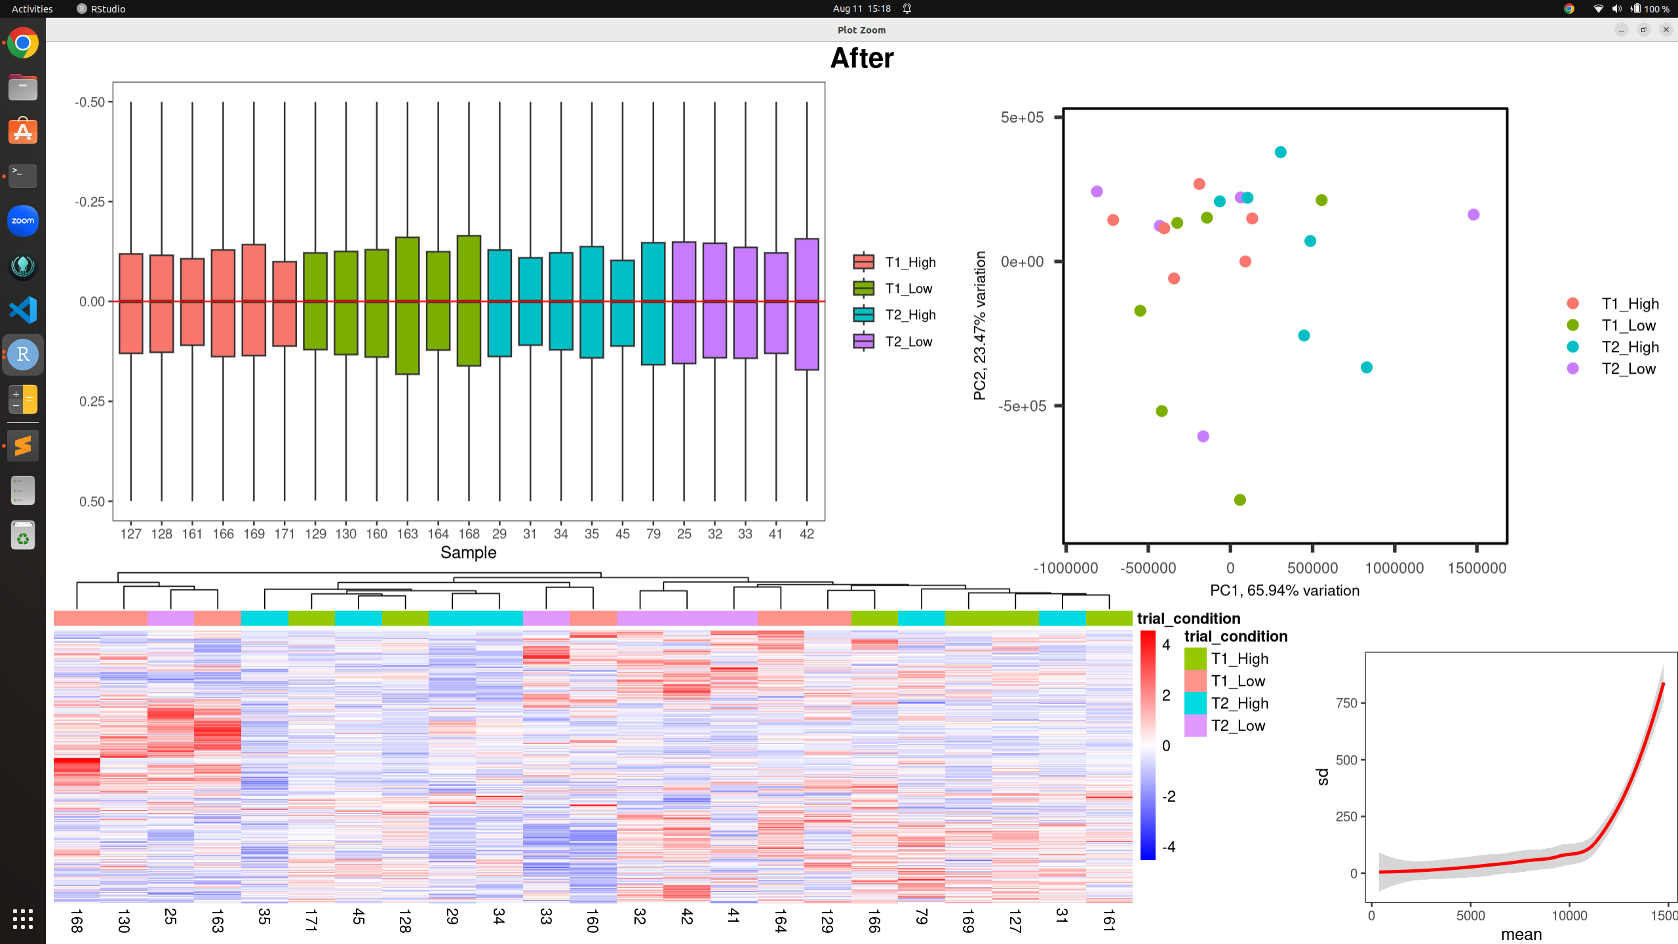Click the PC2, 23.47% variation label

(979, 325)
